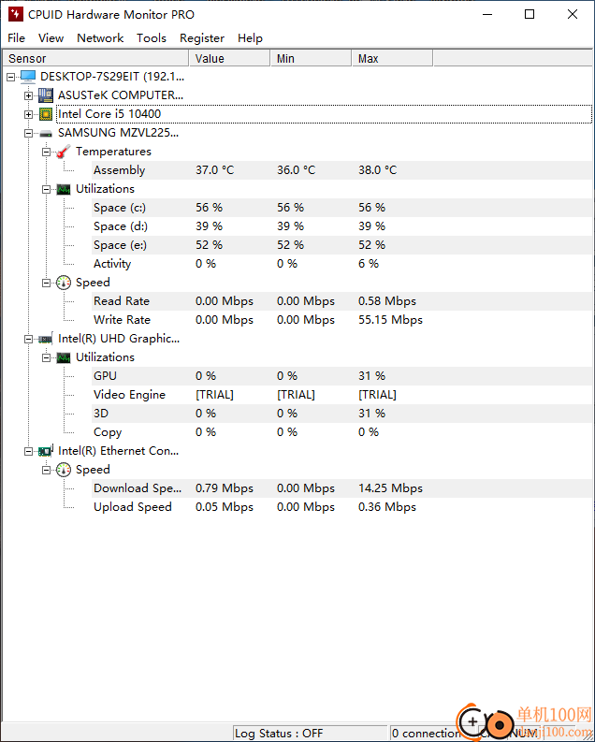Select the 3D utilization row
The image size is (595, 742).
[342, 414]
